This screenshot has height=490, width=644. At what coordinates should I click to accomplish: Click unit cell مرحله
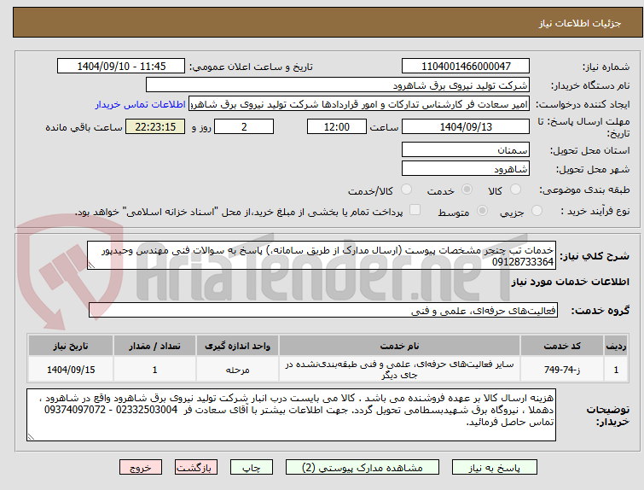237,370
